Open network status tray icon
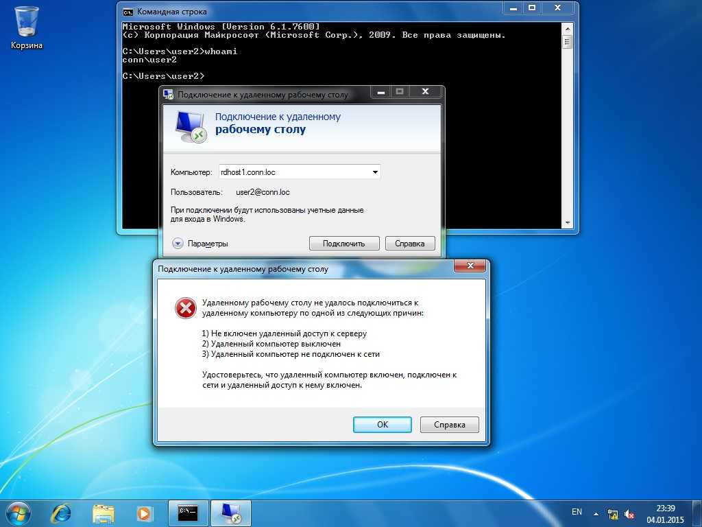 point(612,514)
